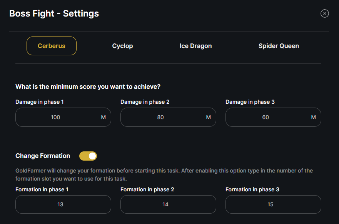339x224 pixels.
Task: Click the Damage in phase 2 input
Action: pos(168,117)
